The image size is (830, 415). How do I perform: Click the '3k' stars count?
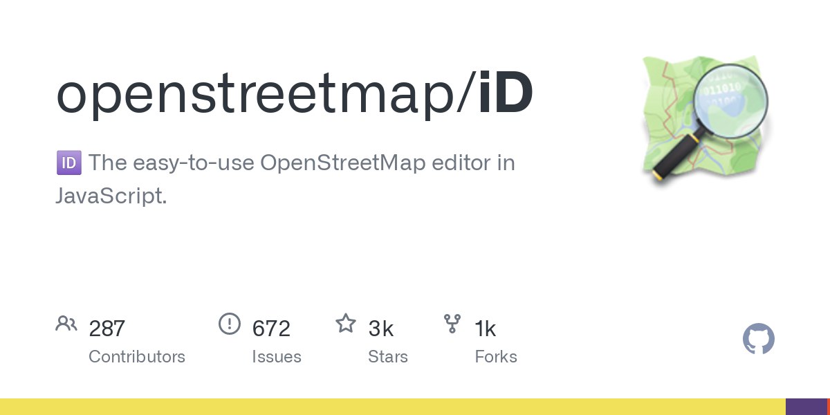pyautogui.click(x=381, y=329)
